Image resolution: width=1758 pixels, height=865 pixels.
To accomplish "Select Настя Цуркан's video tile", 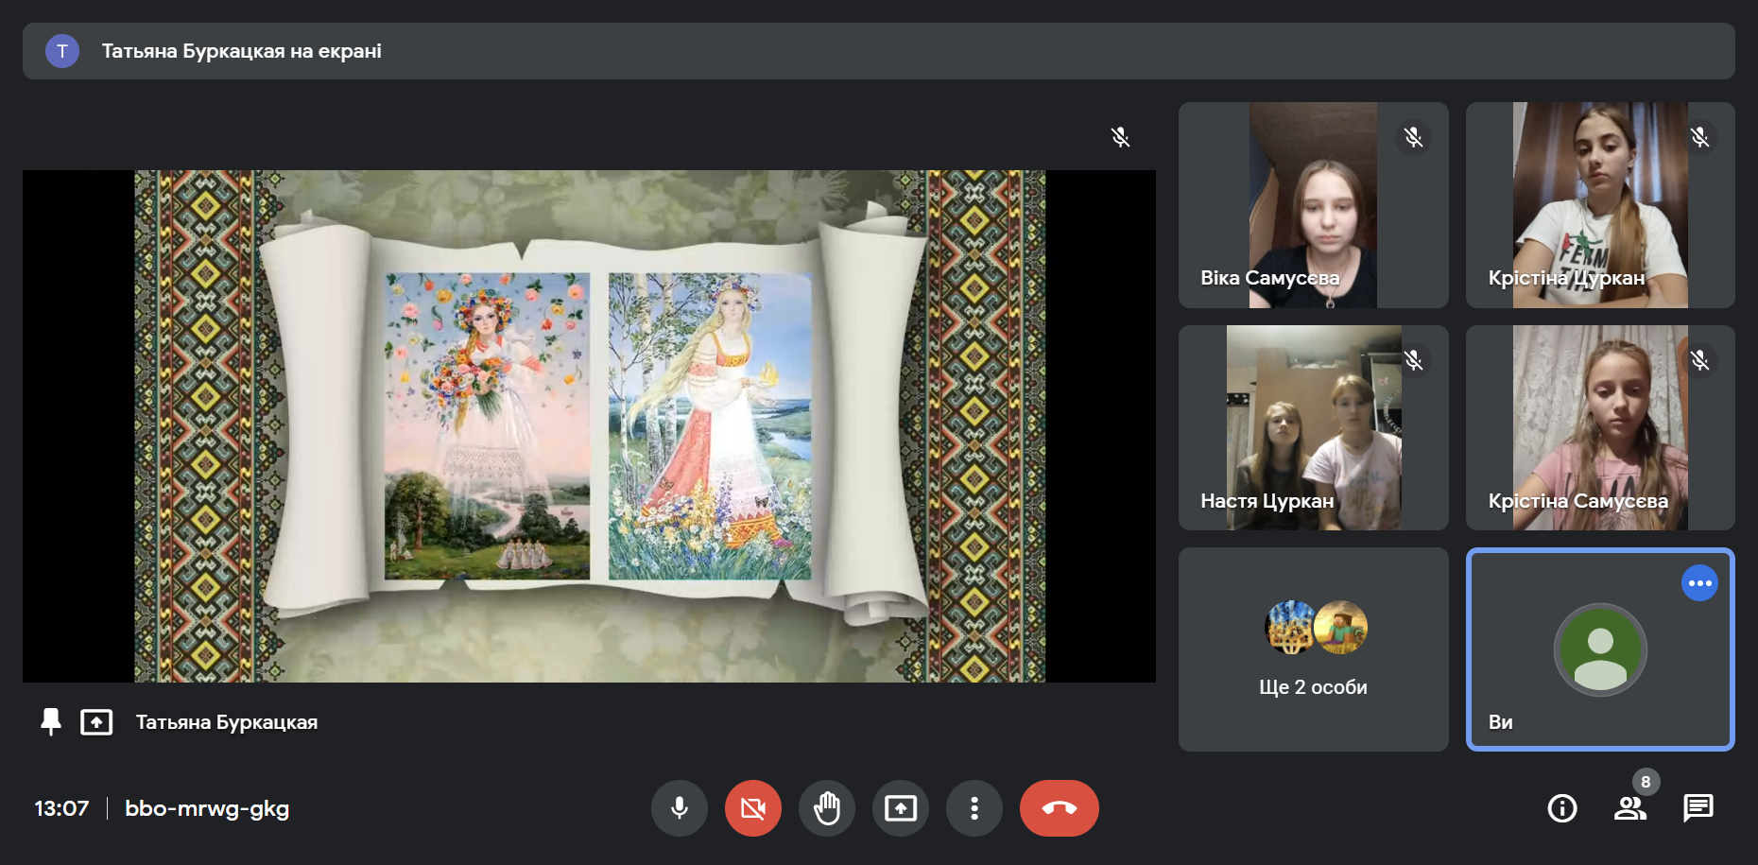I will pyautogui.click(x=1313, y=427).
